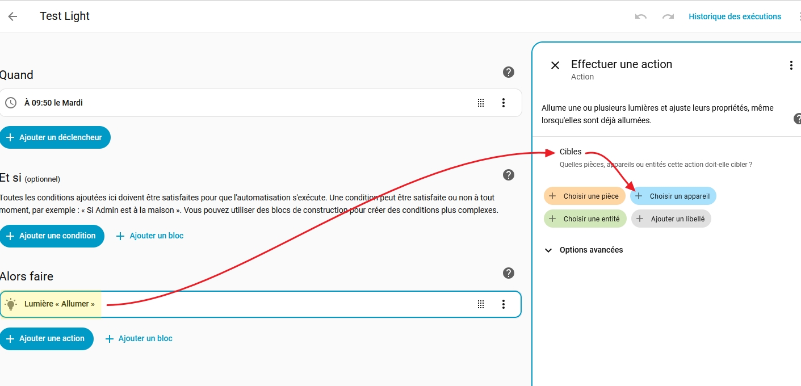This screenshot has width=801, height=386.
Task: Close the Effectuer une action panel
Action: (555, 65)
